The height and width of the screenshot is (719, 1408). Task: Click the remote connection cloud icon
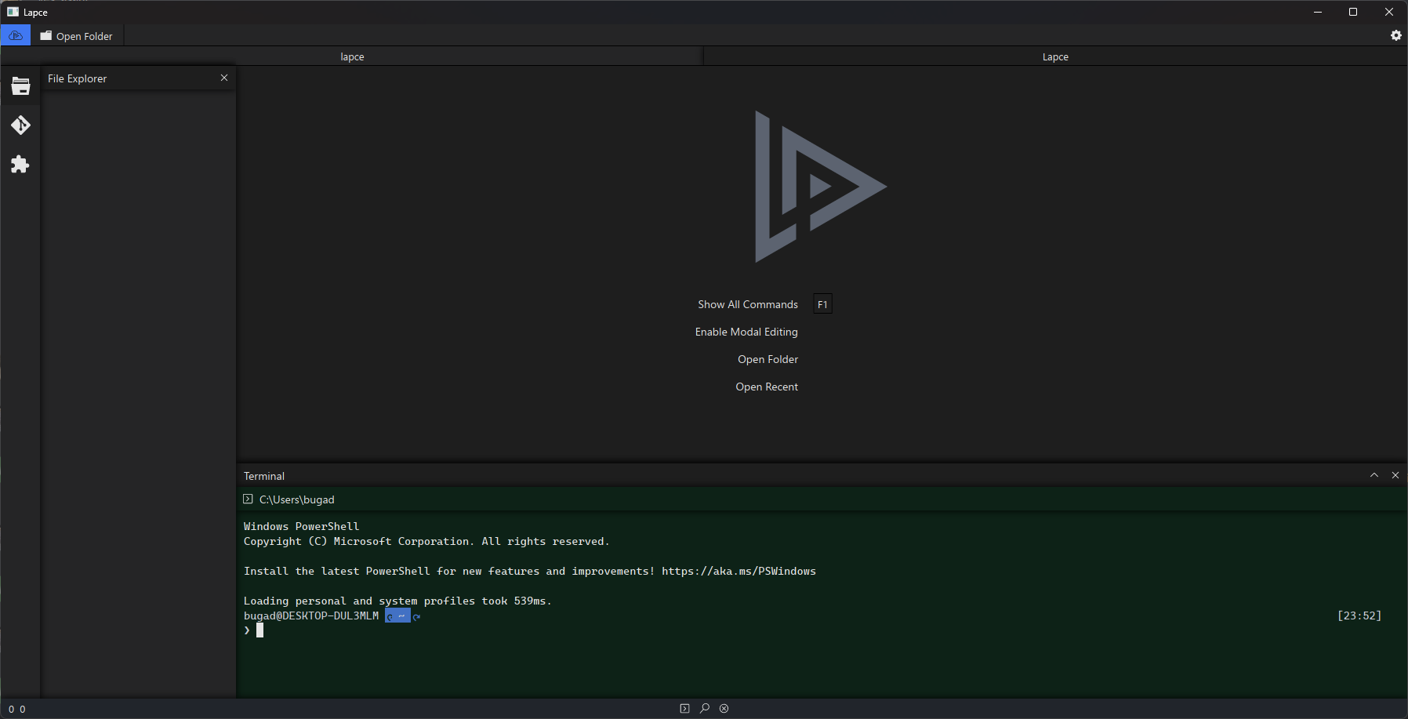pos(16,35)
